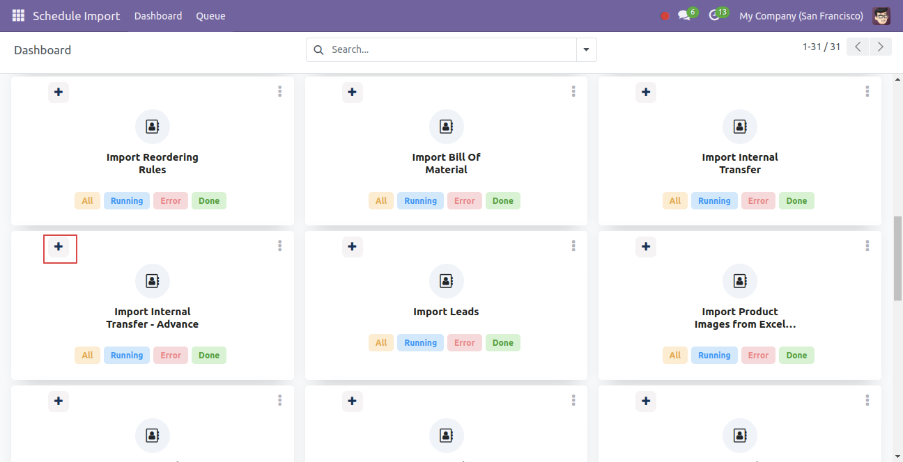
Task: Click plus on Import Product Images card
Action: (646, 246)
